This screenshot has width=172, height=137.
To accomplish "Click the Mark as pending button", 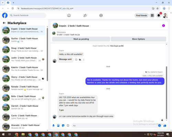I will tap(81, 39).
